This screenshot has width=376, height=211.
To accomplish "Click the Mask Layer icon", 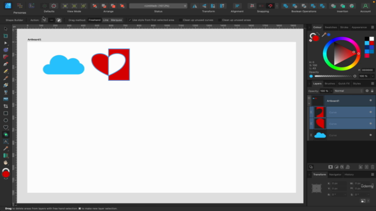I will click(330, 167).
